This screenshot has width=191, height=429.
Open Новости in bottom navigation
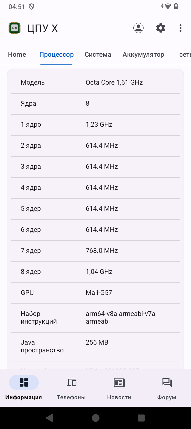click(x=119, y=383)
